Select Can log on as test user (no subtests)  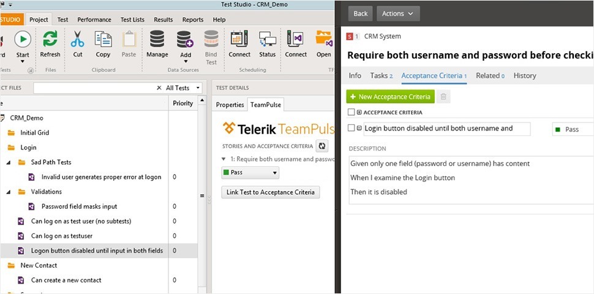click(x=81, y=221)
